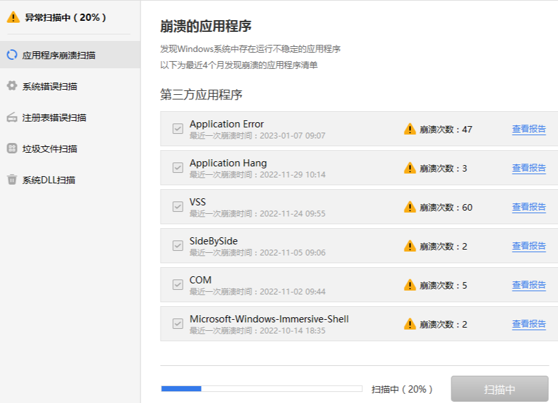Click the warning icon next to Application Error count
This screenshot has height=403, width=558.
coord(409,128)
